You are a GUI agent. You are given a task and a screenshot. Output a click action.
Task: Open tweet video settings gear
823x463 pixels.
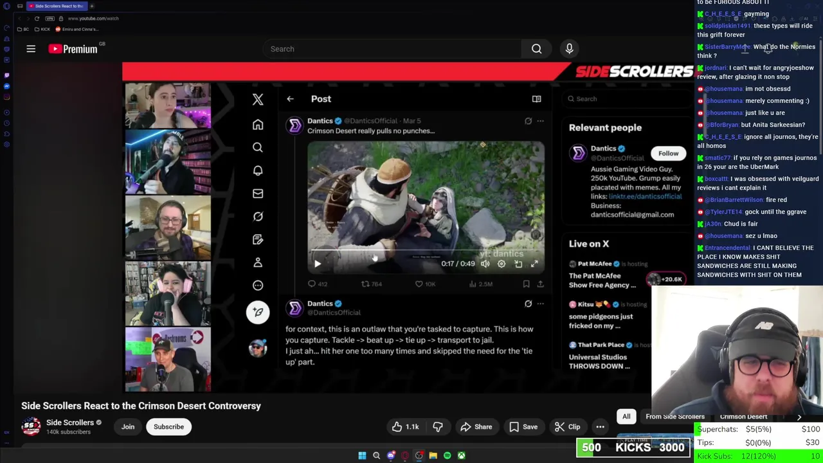pos(502,264)
